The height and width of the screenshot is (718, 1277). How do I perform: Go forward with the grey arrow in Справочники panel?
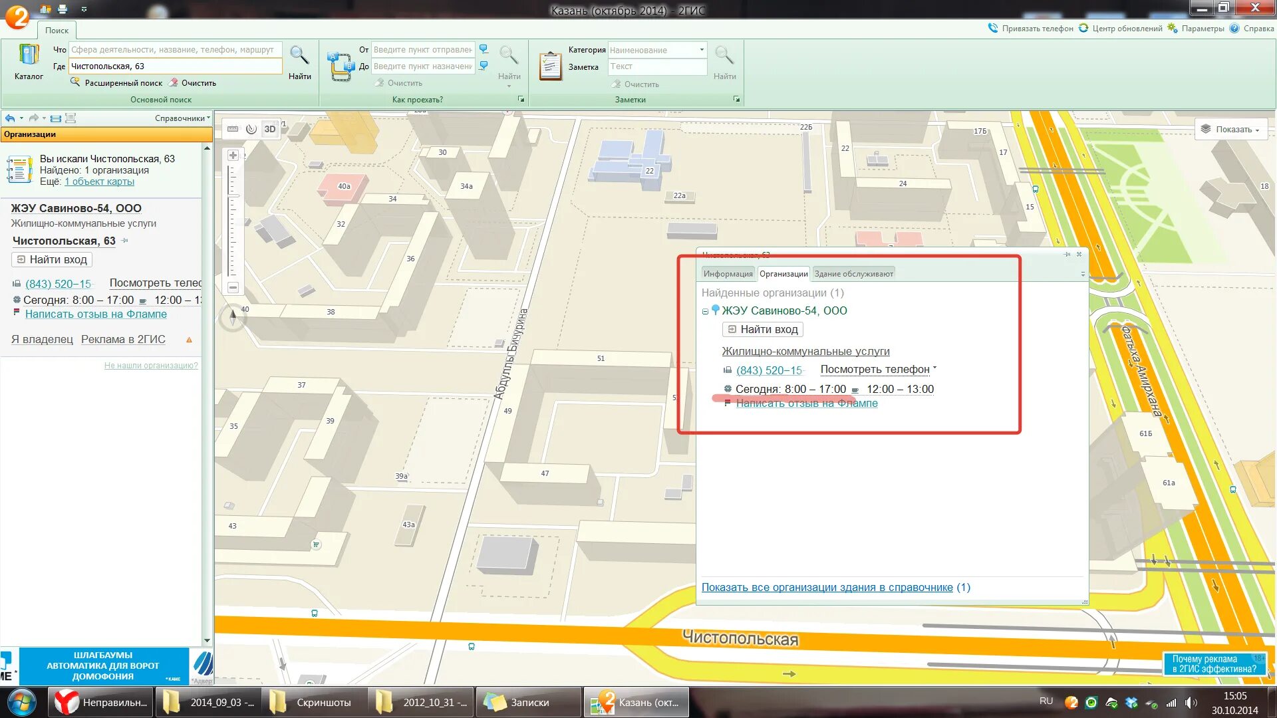[x=33, y=118]
